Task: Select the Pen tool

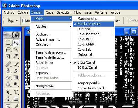Action: [x=8, y=99]
